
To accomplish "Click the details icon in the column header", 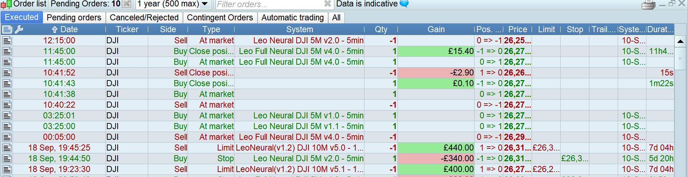I will coord(7,29).
